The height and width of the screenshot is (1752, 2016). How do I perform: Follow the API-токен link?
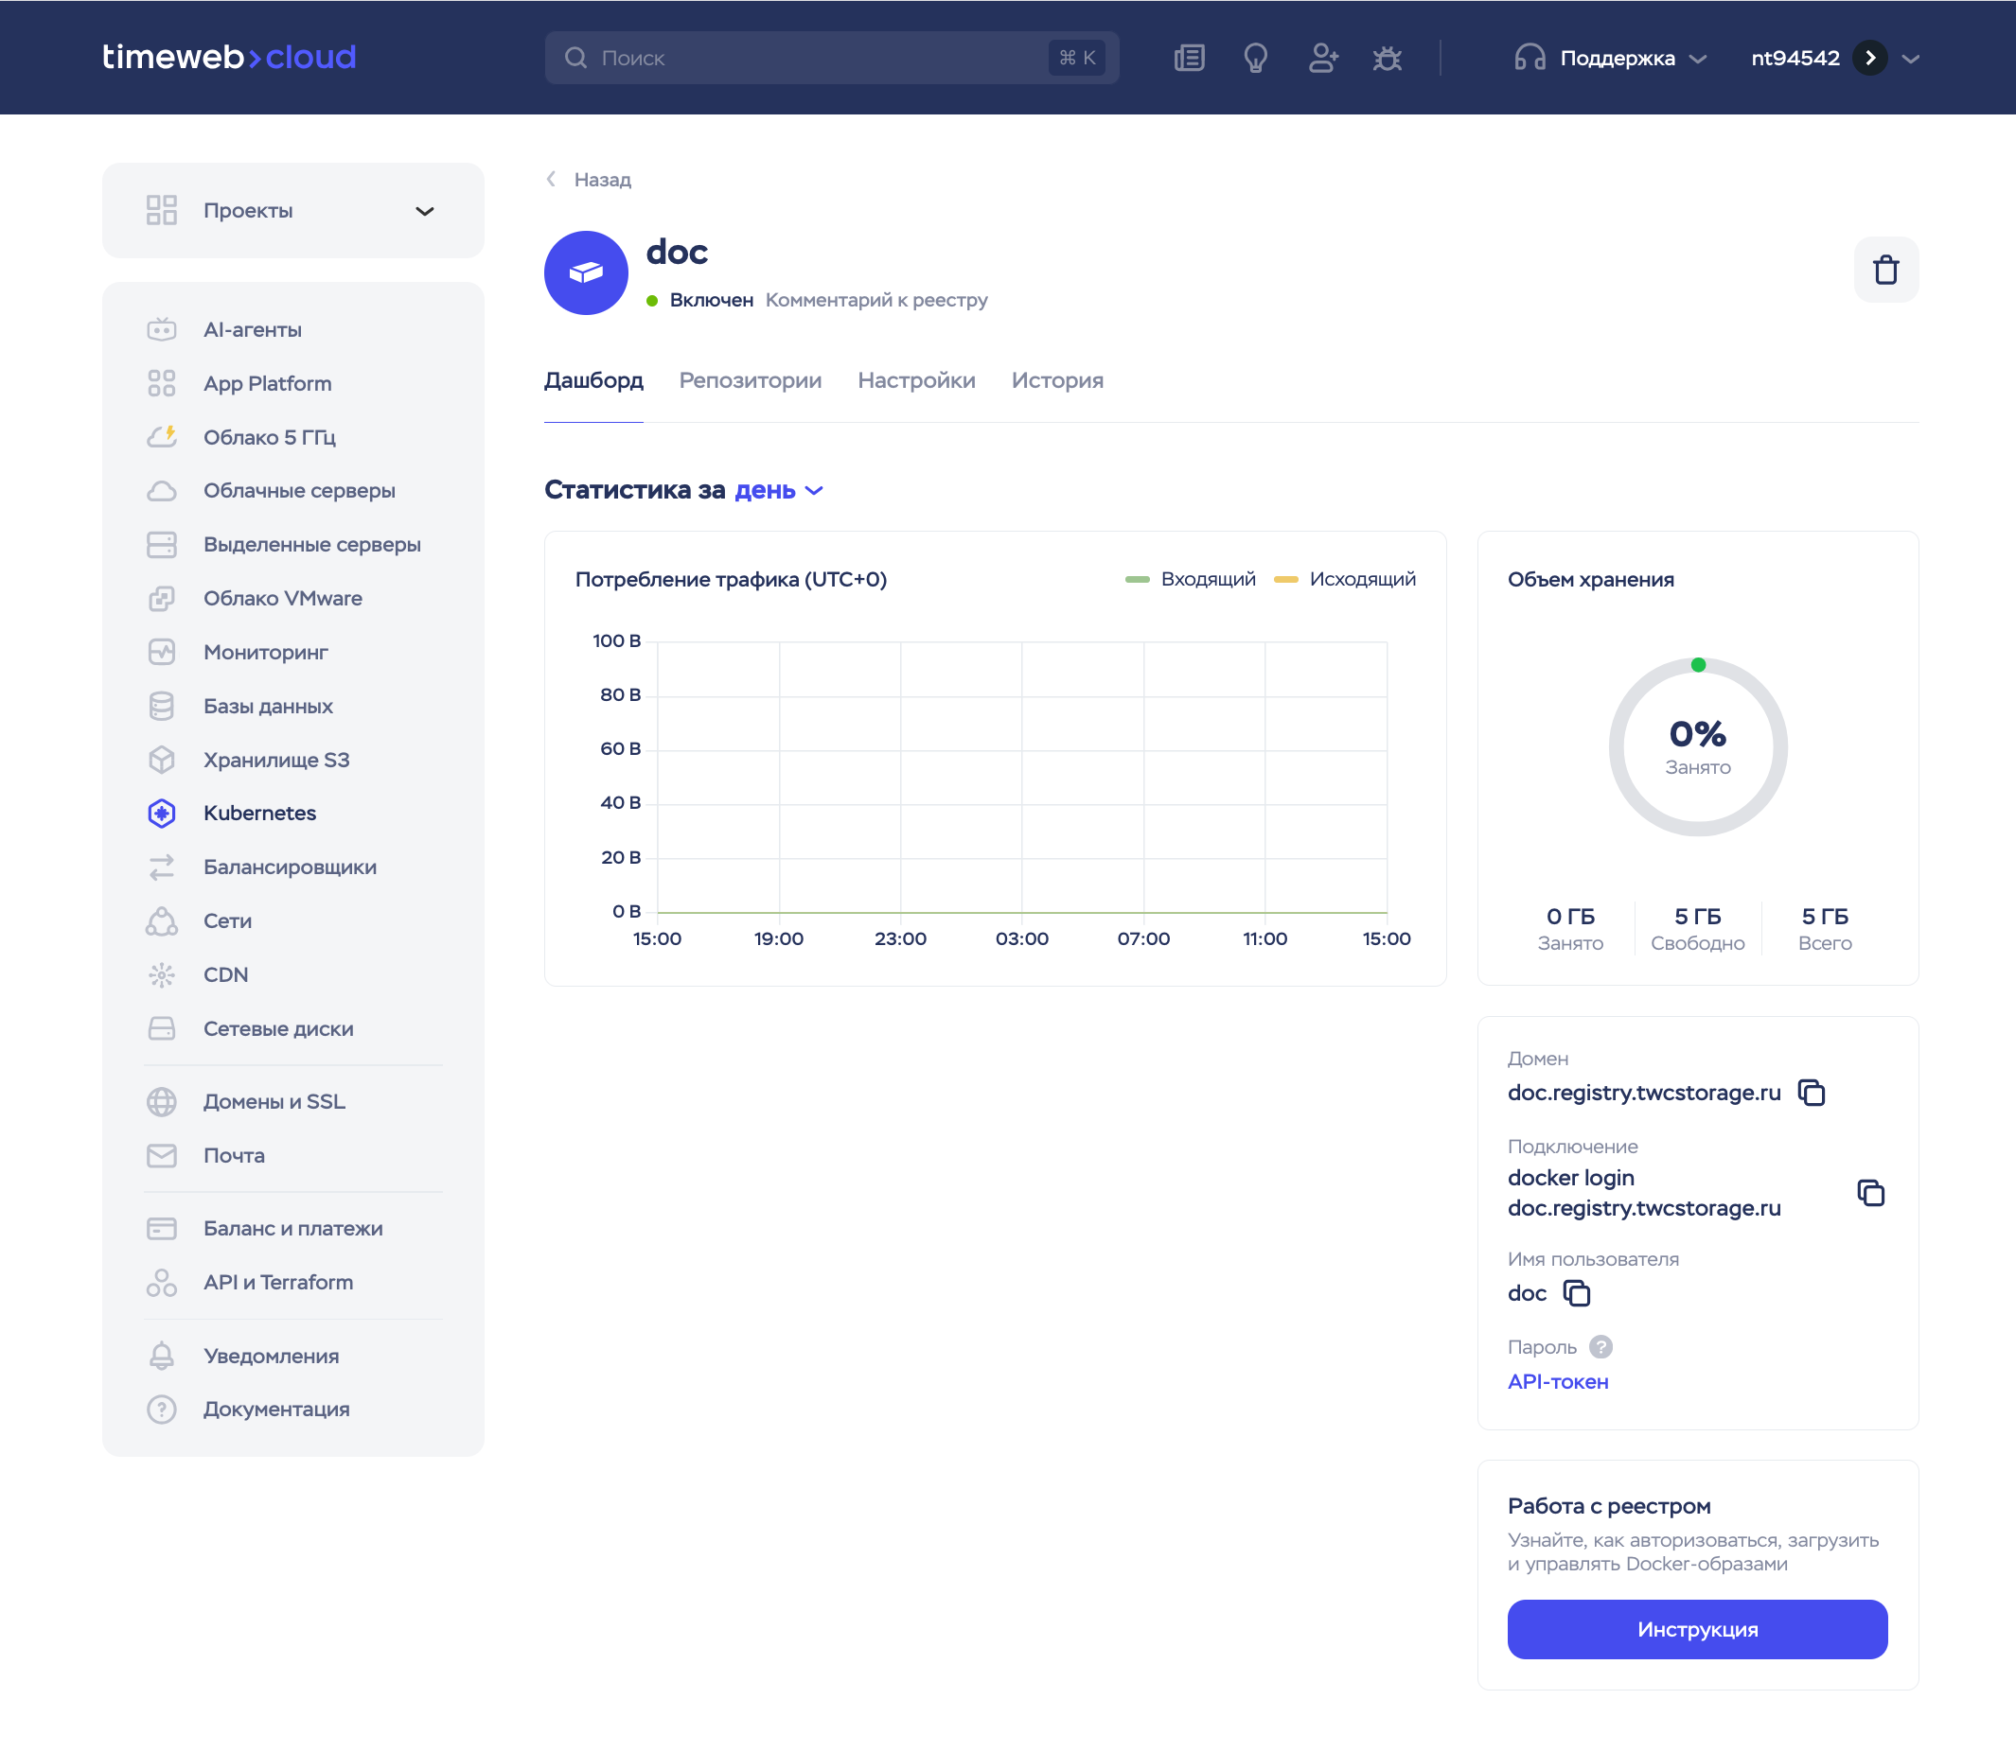[x=1557, y=1381]
